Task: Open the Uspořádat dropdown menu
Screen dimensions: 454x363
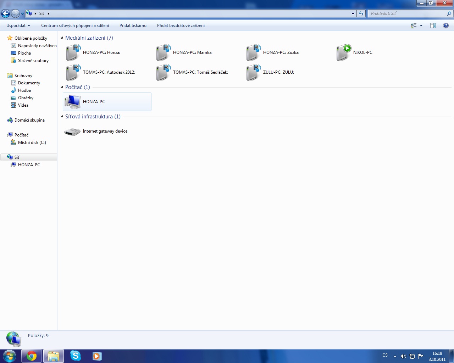Action: [x=18, y=26]
